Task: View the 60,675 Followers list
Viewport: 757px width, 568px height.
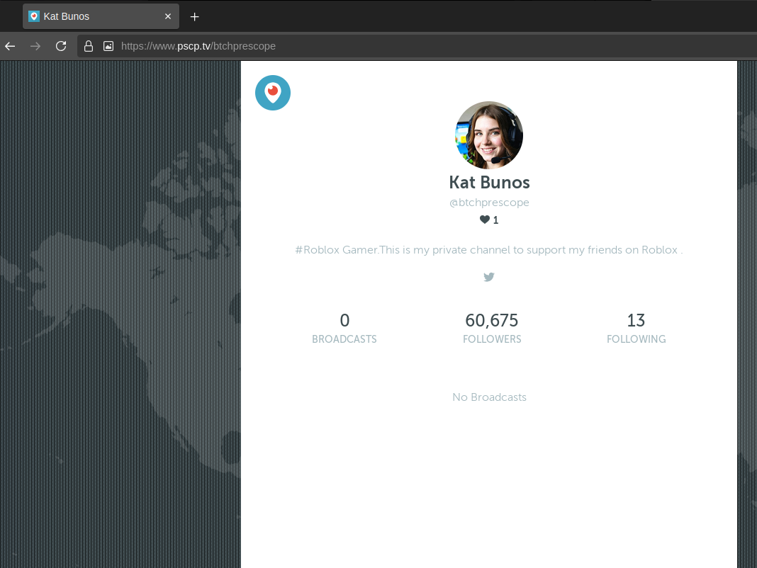Action: click(x=492, y=329)
